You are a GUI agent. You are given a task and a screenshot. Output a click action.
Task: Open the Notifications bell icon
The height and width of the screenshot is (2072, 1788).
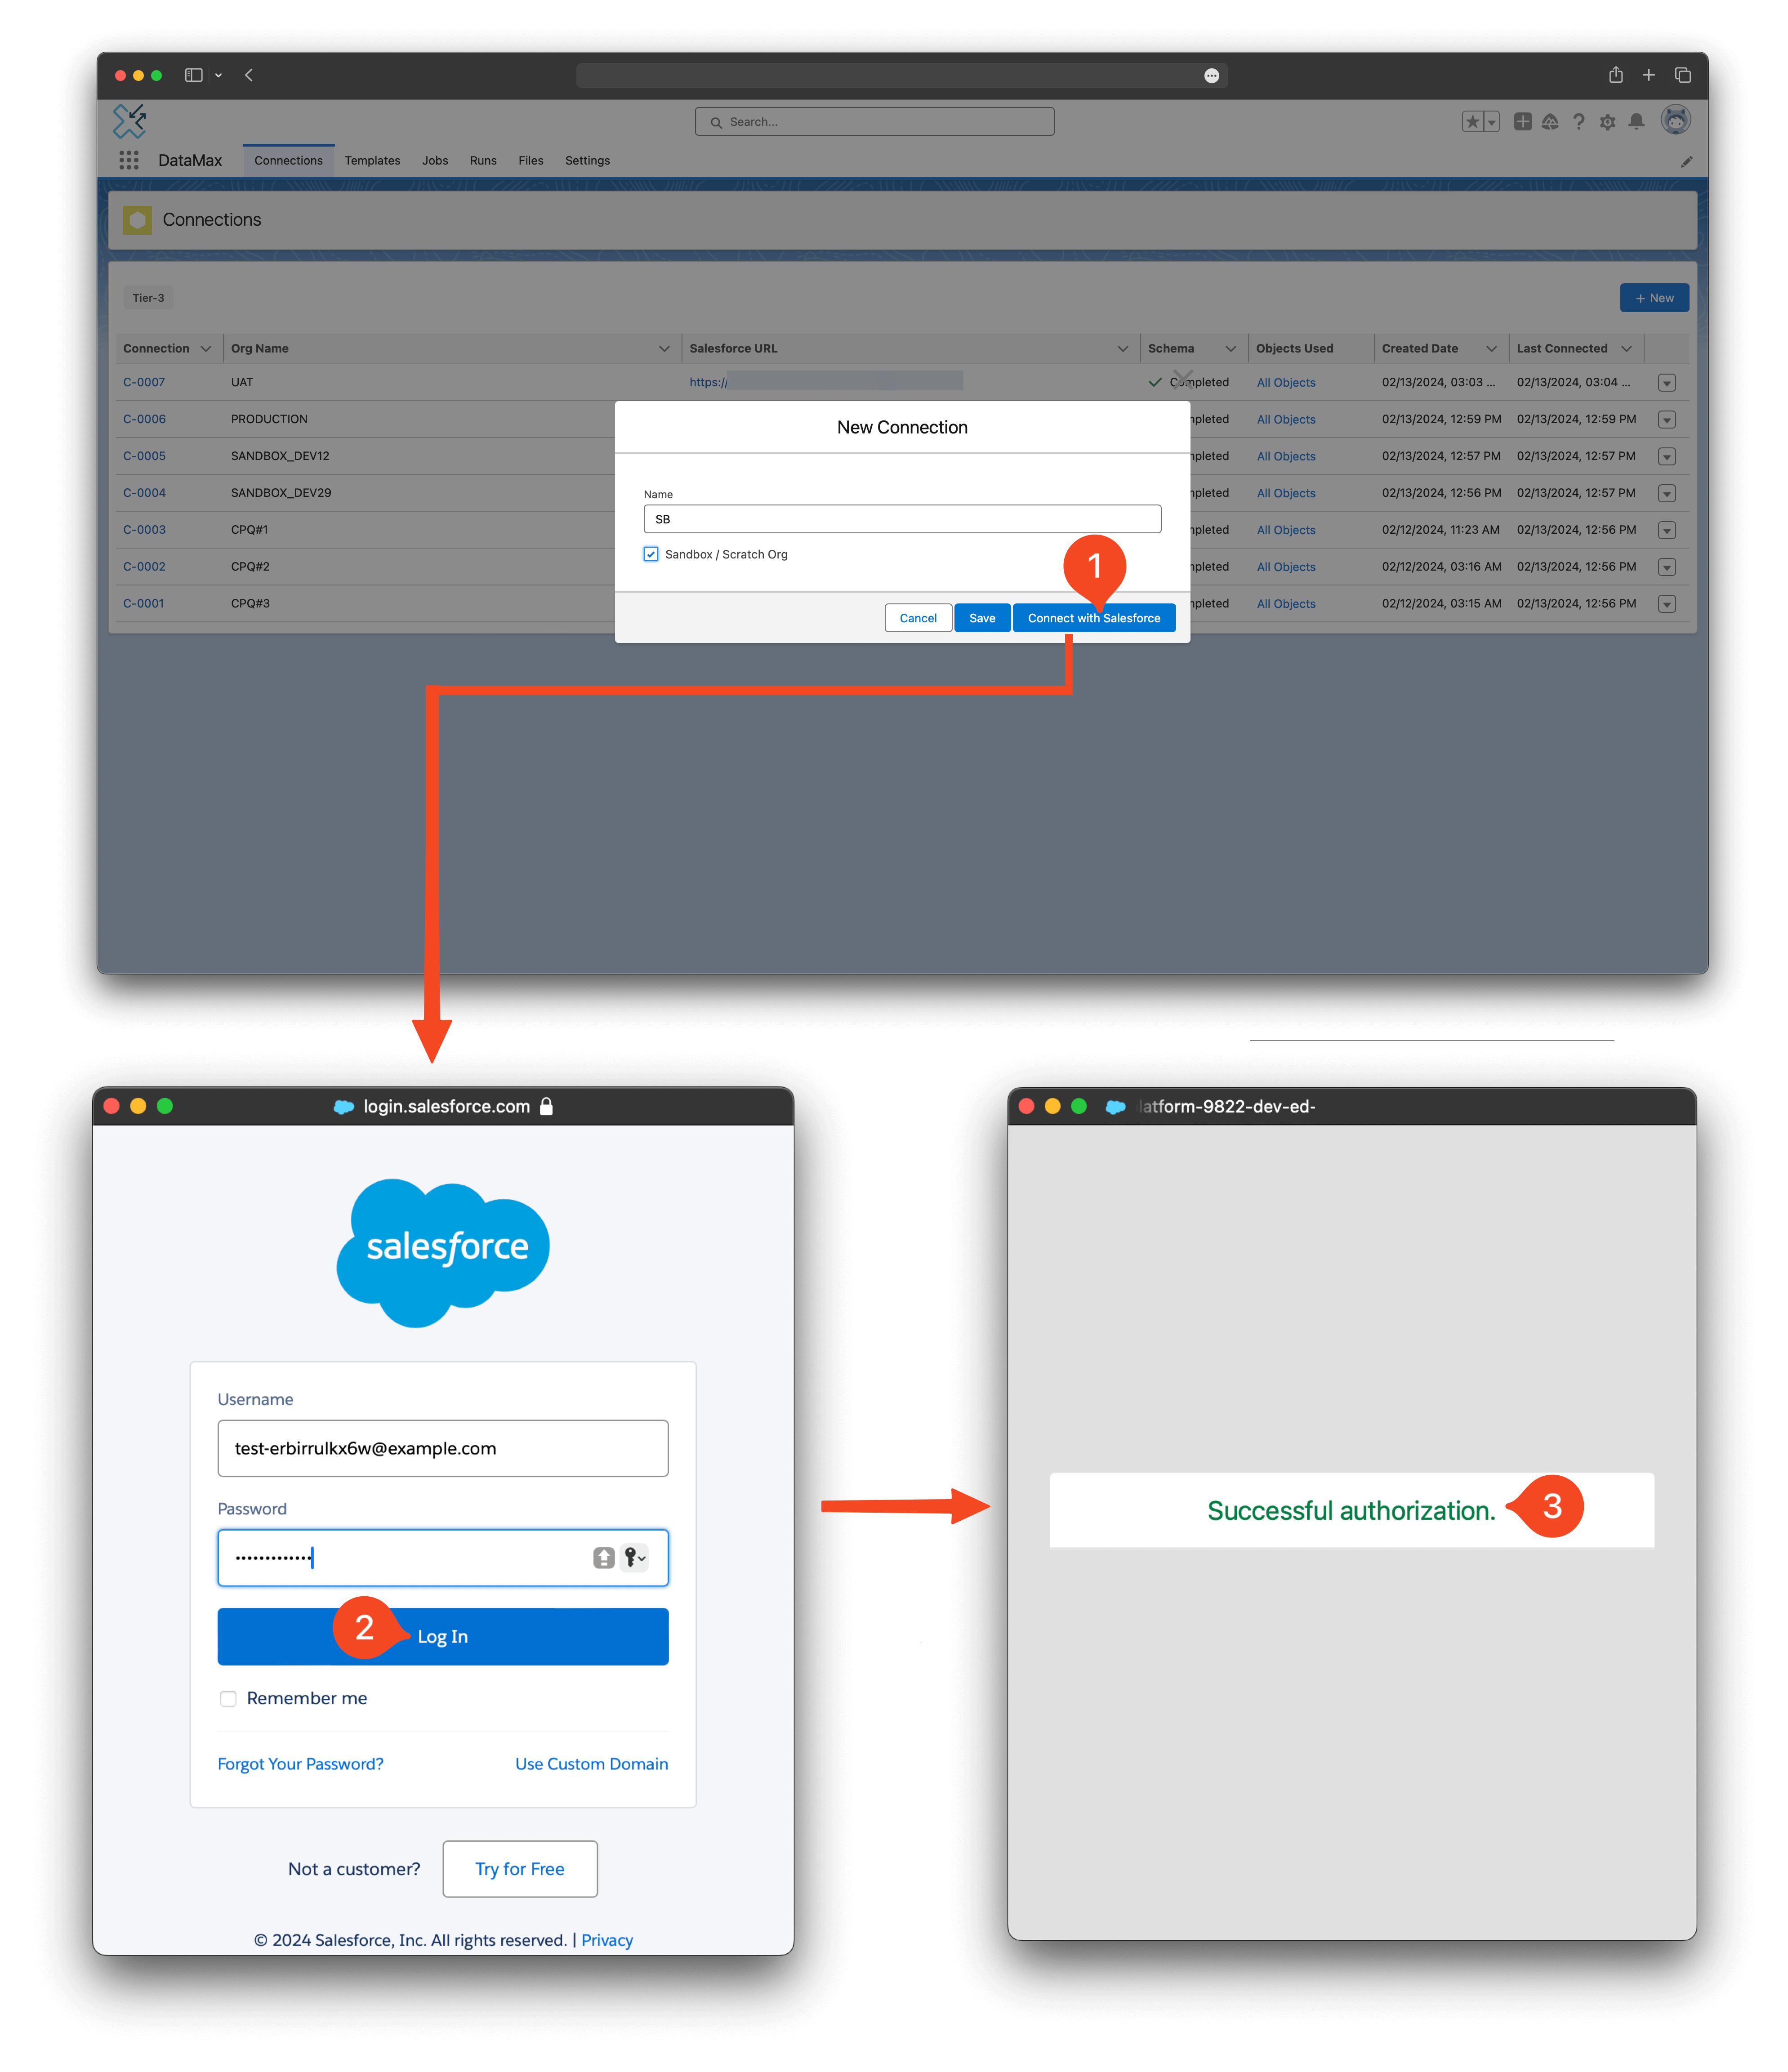coord(1636,122)
